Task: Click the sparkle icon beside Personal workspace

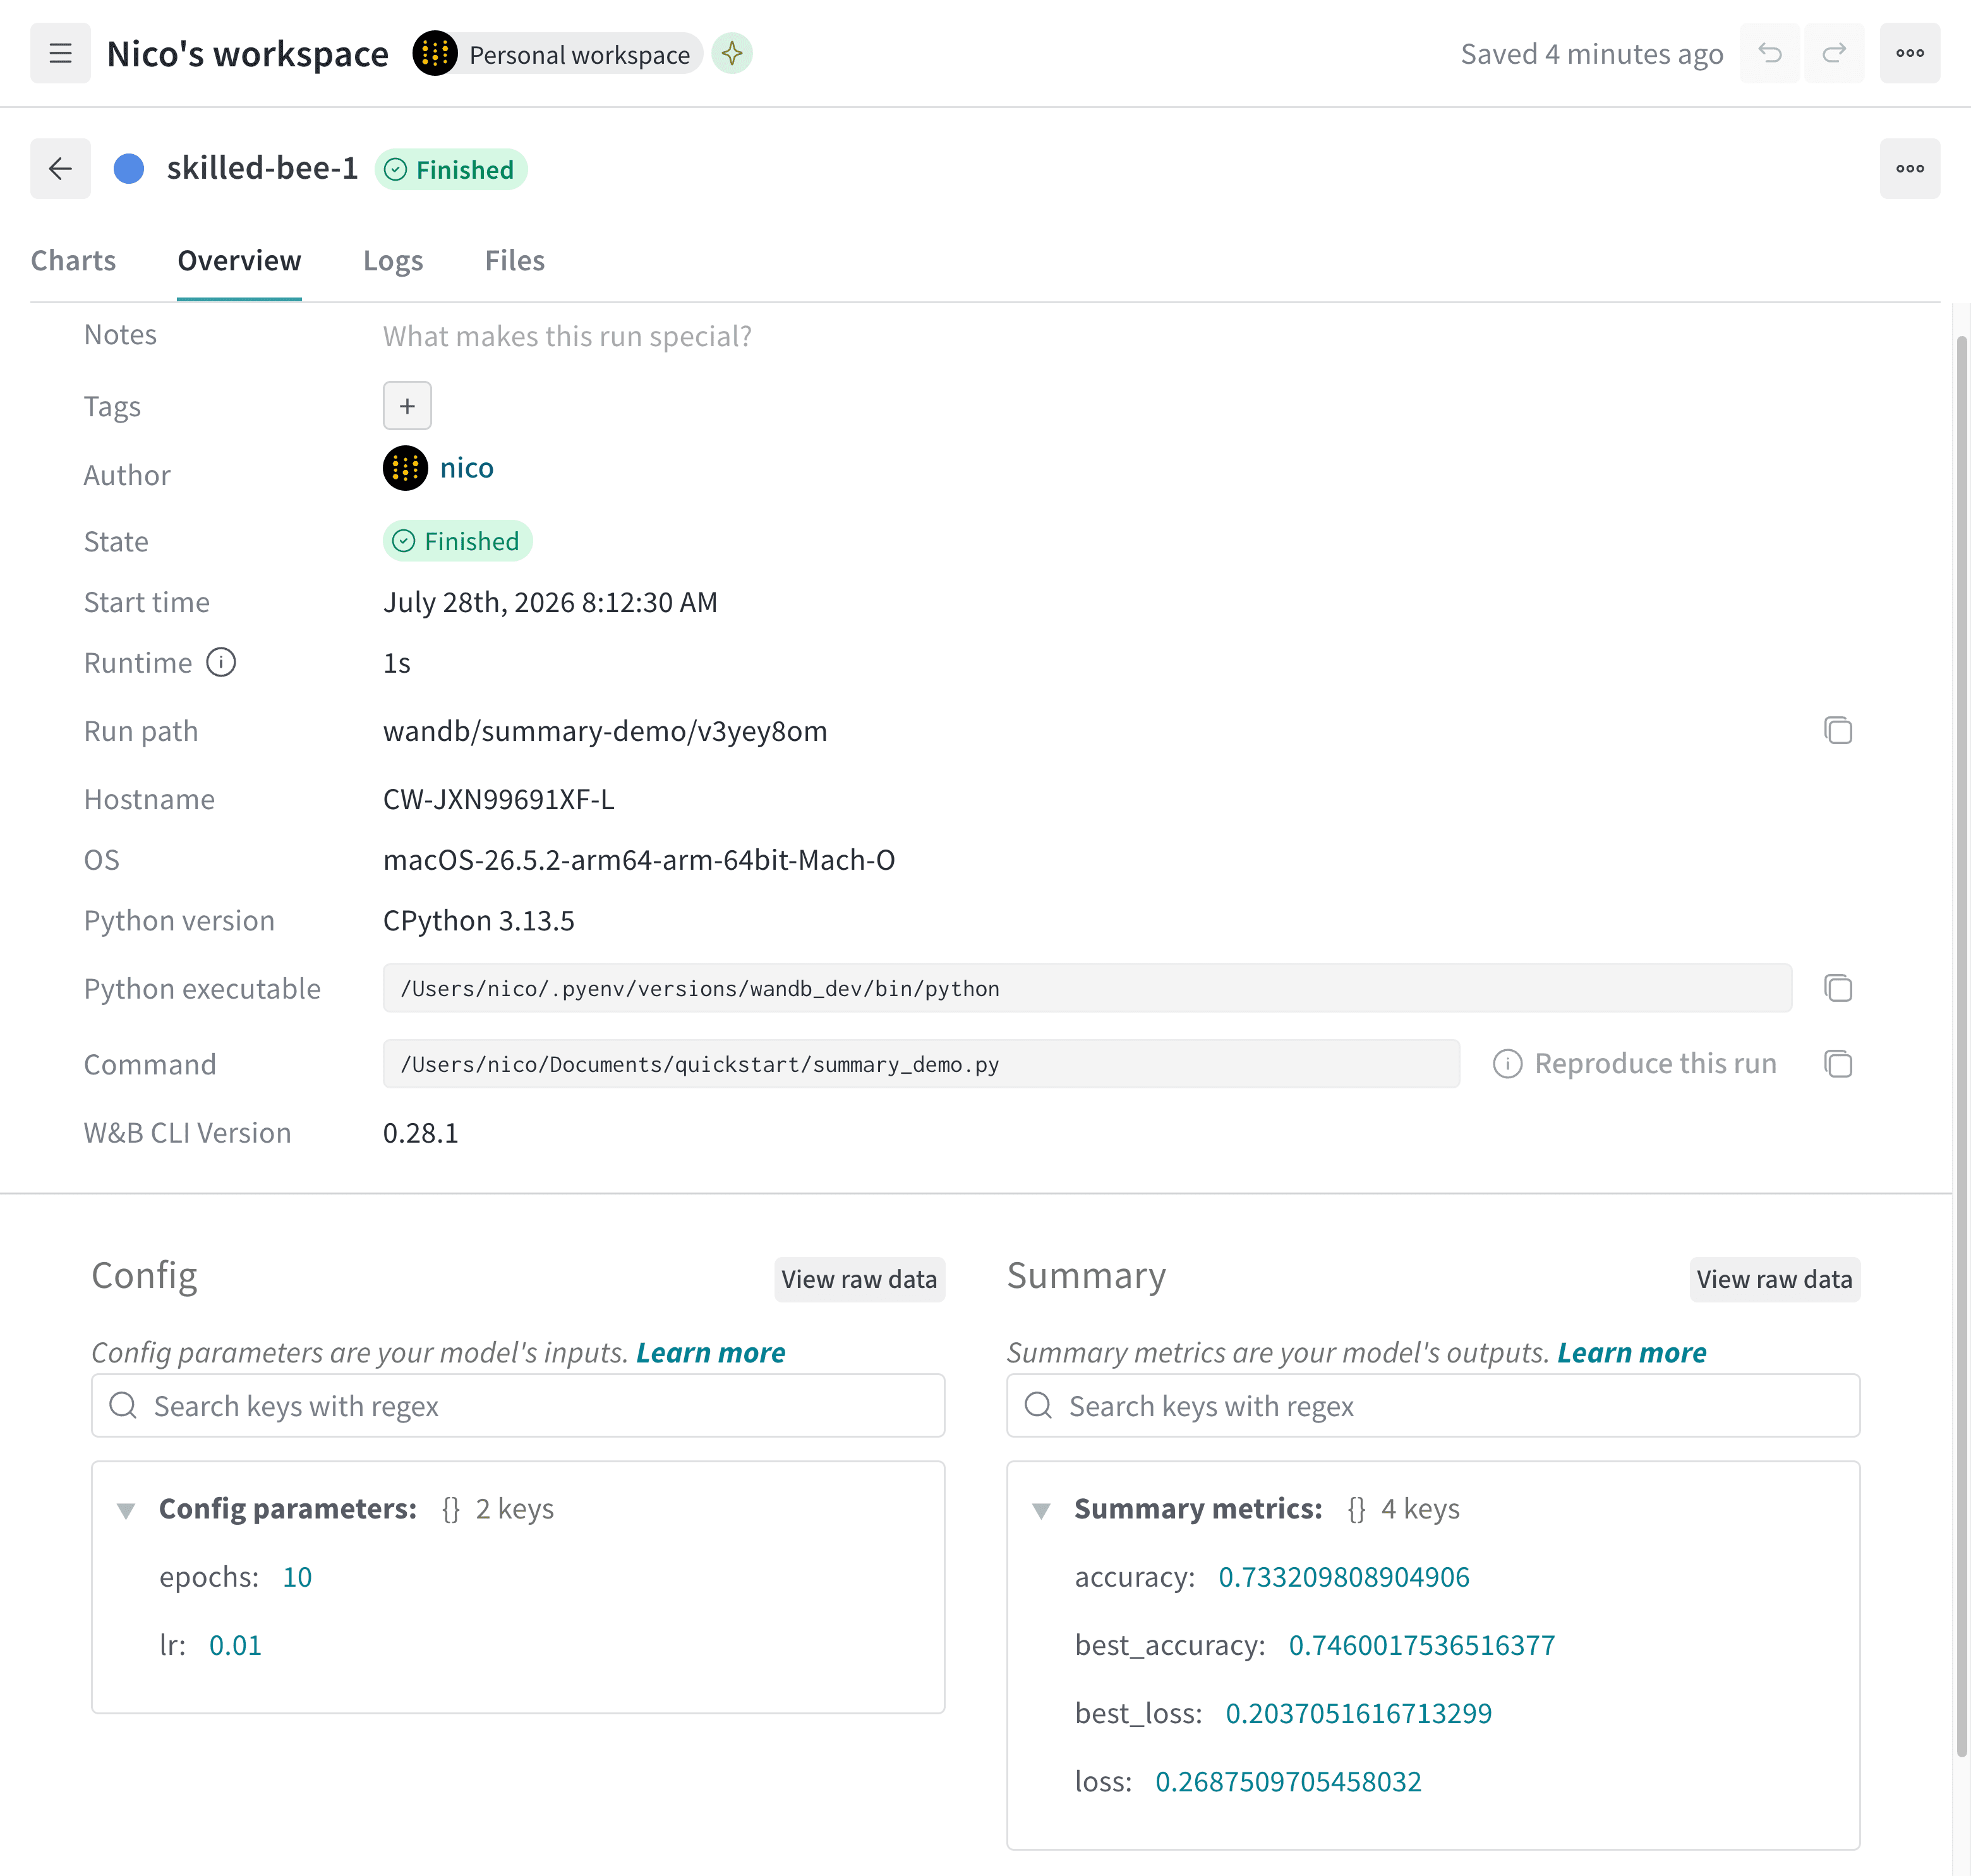Action: tap(732, 53)
